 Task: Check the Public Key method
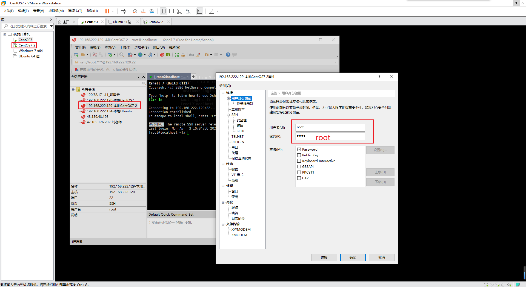[x=299, y=155]
